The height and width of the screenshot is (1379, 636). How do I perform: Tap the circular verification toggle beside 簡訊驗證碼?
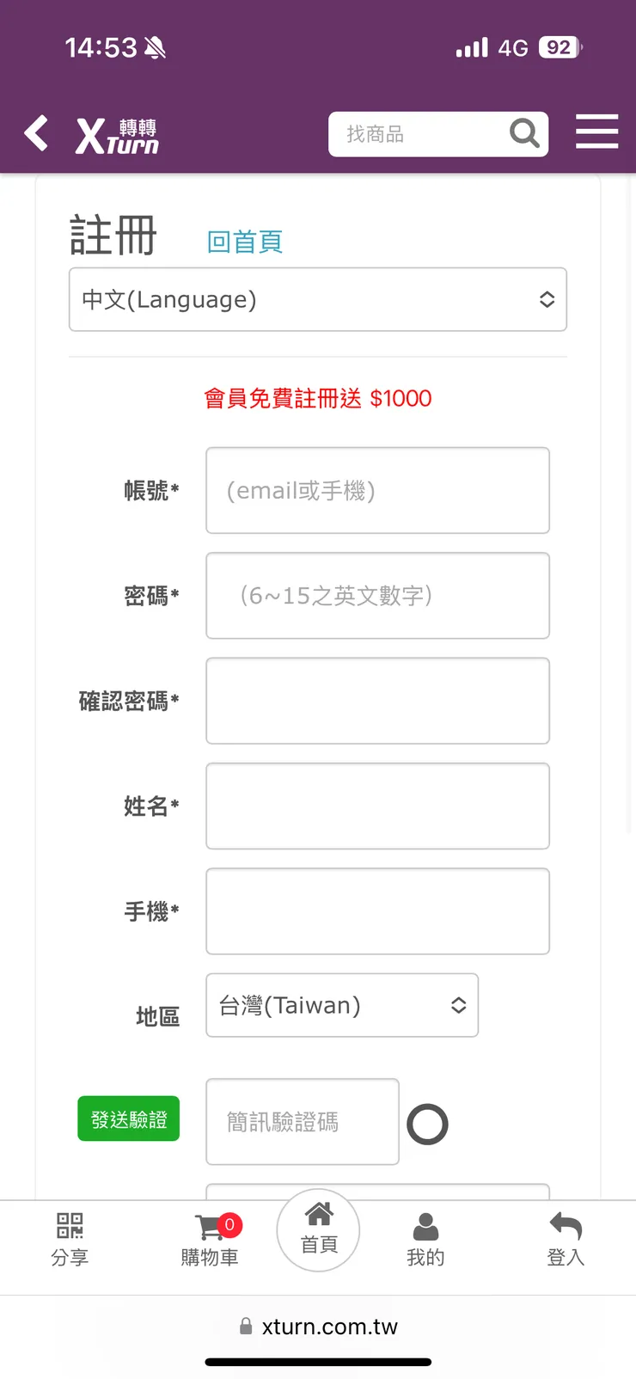click(x=427, y=1123)
